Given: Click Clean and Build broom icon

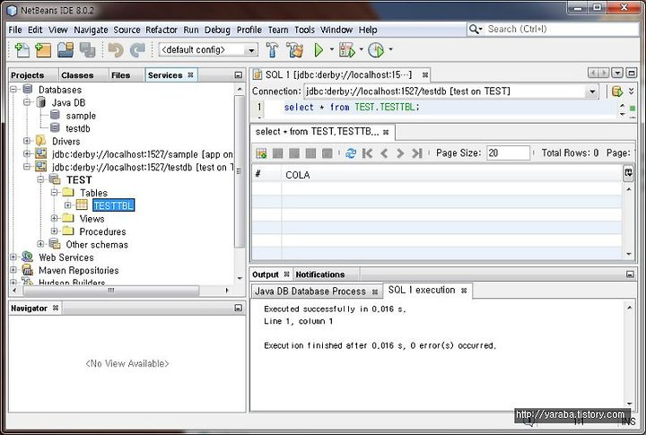Looking at the screenshot, I should [x=294, y=50].
